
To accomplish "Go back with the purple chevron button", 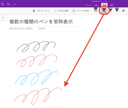I will (x=3, y=18).
